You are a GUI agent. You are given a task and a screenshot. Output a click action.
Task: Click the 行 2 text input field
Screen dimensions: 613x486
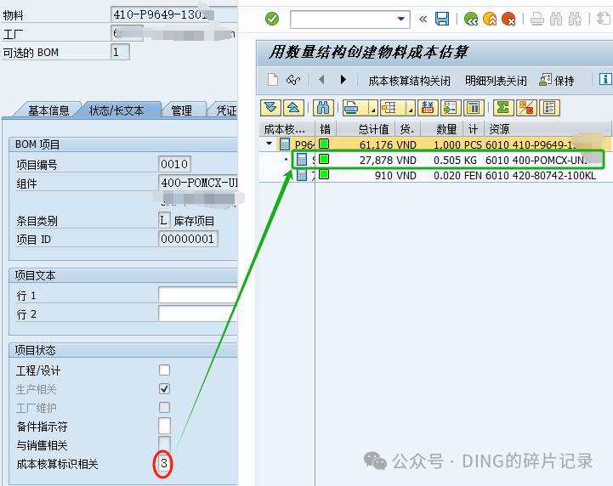[198, 314]
